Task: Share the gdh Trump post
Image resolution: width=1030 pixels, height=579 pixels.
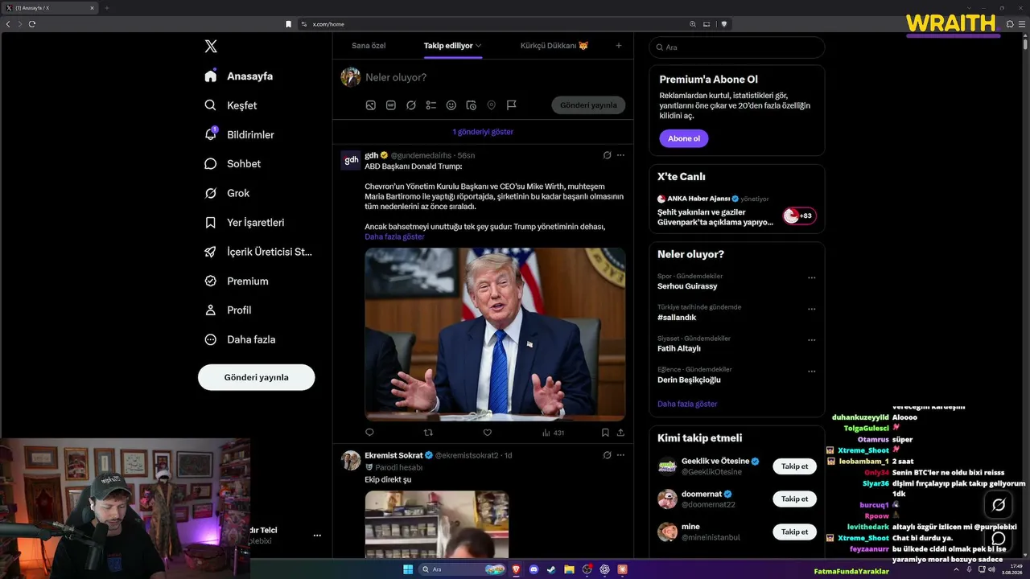Action: click(x=620, y=433)
